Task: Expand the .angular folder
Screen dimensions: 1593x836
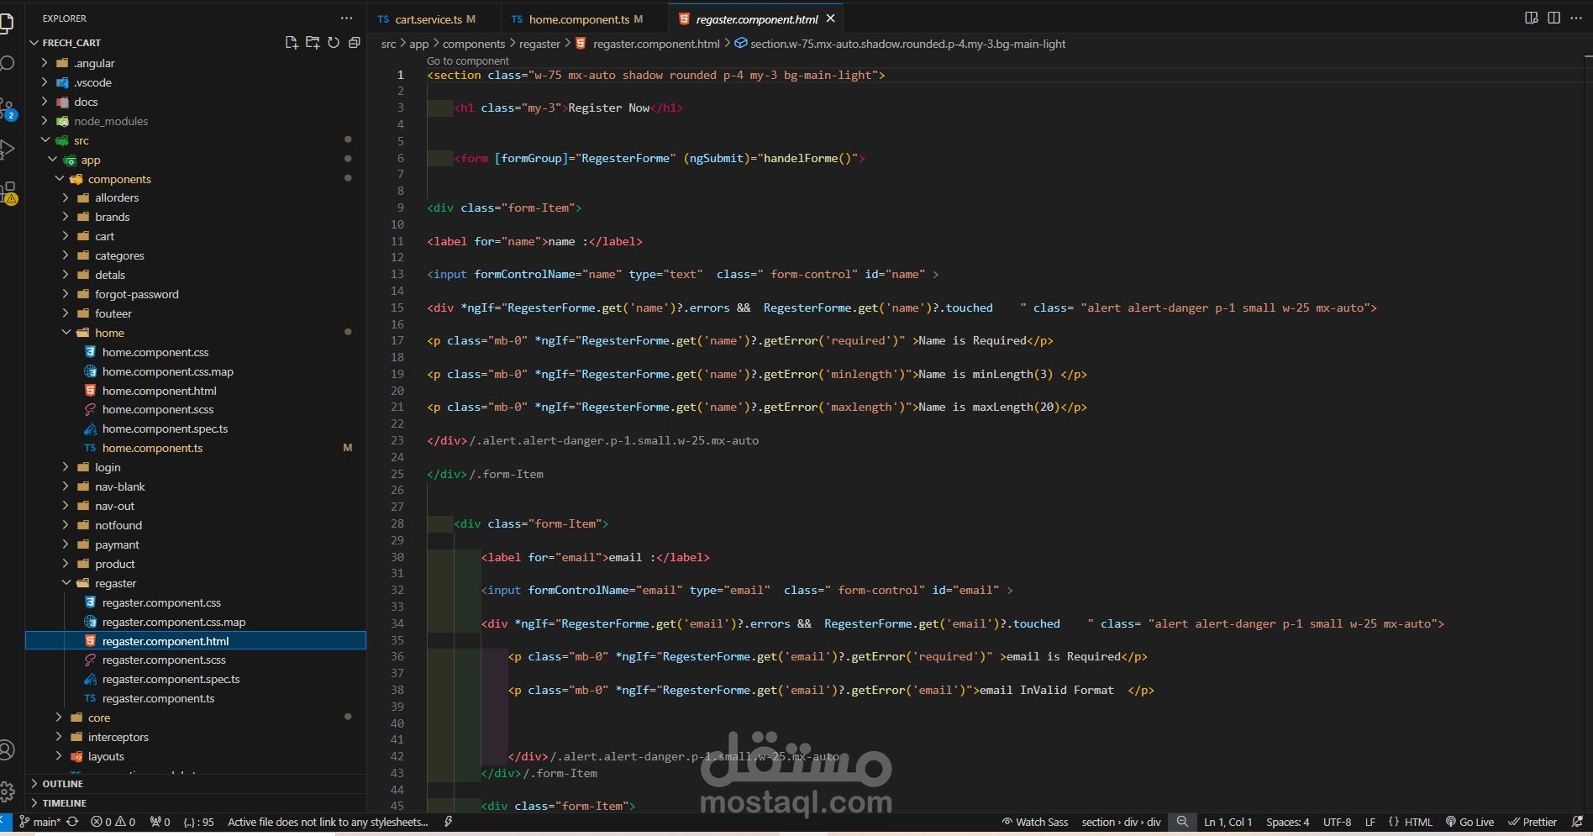Action: coord(196,63)
